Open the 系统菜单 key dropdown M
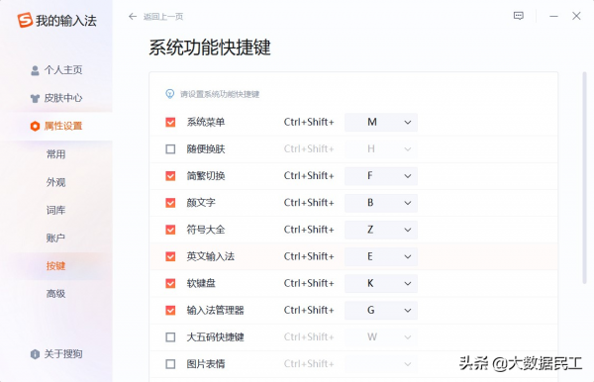 click(x=381, y=123)
